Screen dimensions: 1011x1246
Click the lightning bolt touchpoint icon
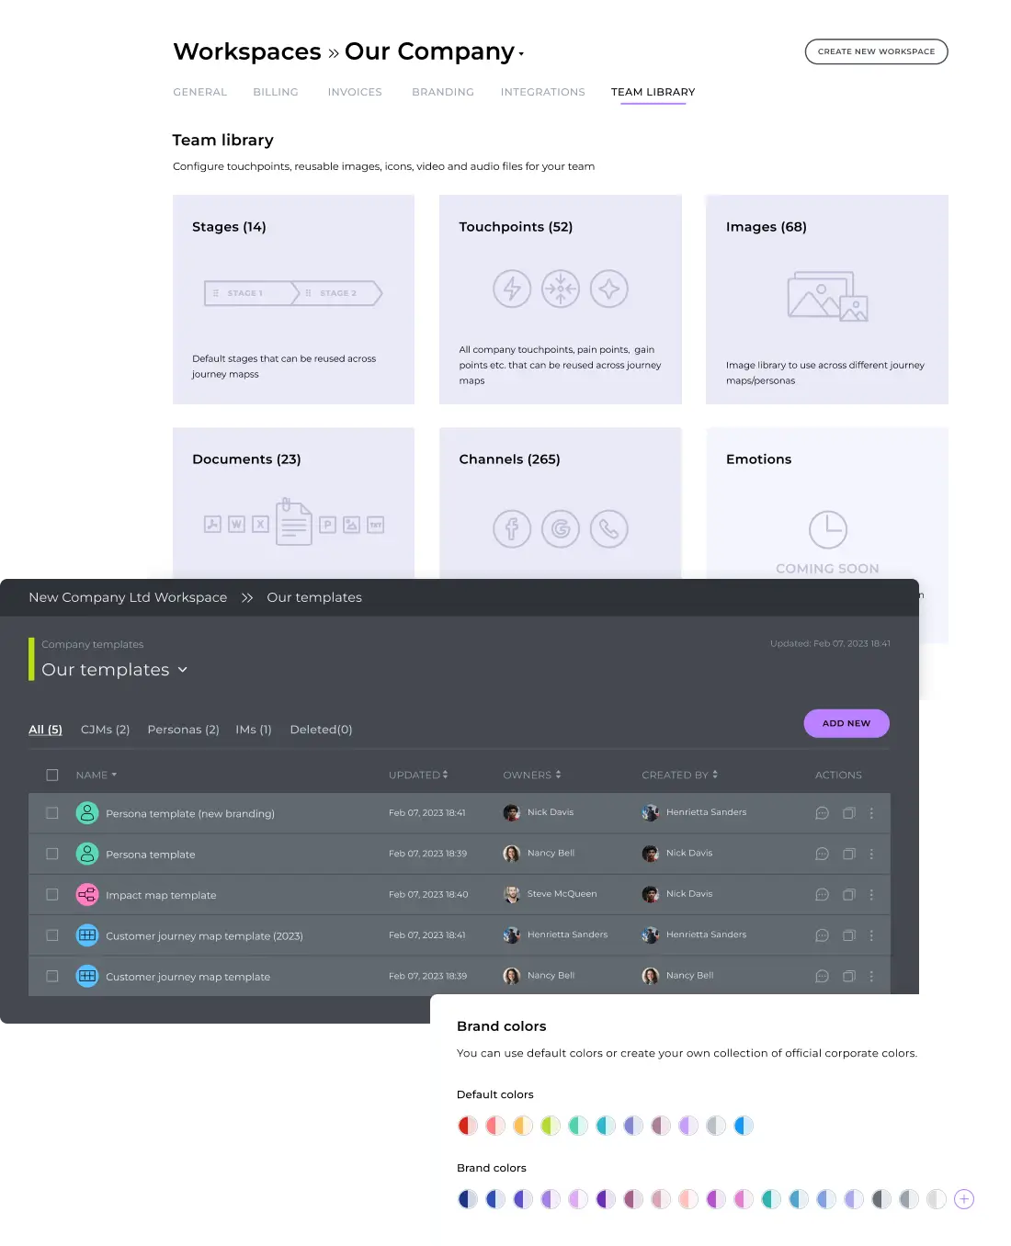(x=512, y=289)
